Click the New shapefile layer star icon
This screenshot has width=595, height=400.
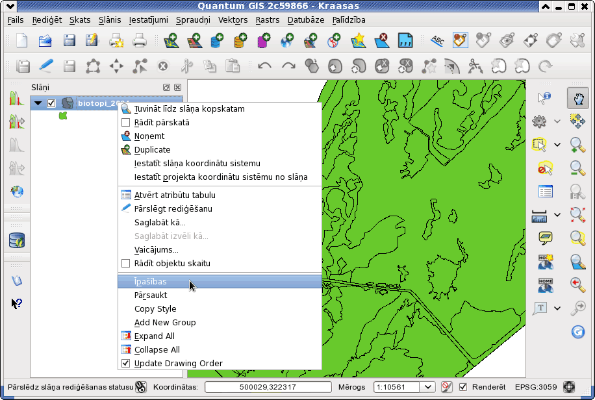coord(358,40)
